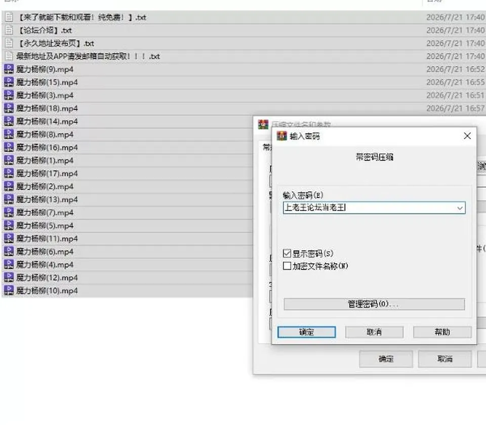Screen dimensions: 486x425
Task: Confirm the password with 确定 in 输入密码 dialog
Action: click(x=307, y=332)
